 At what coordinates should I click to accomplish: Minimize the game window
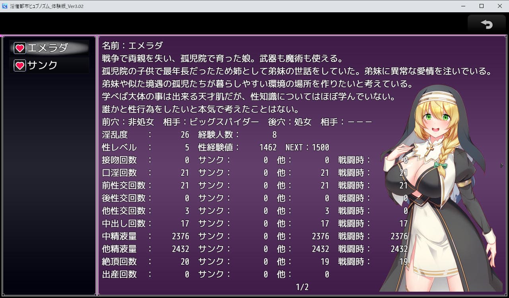463,6
